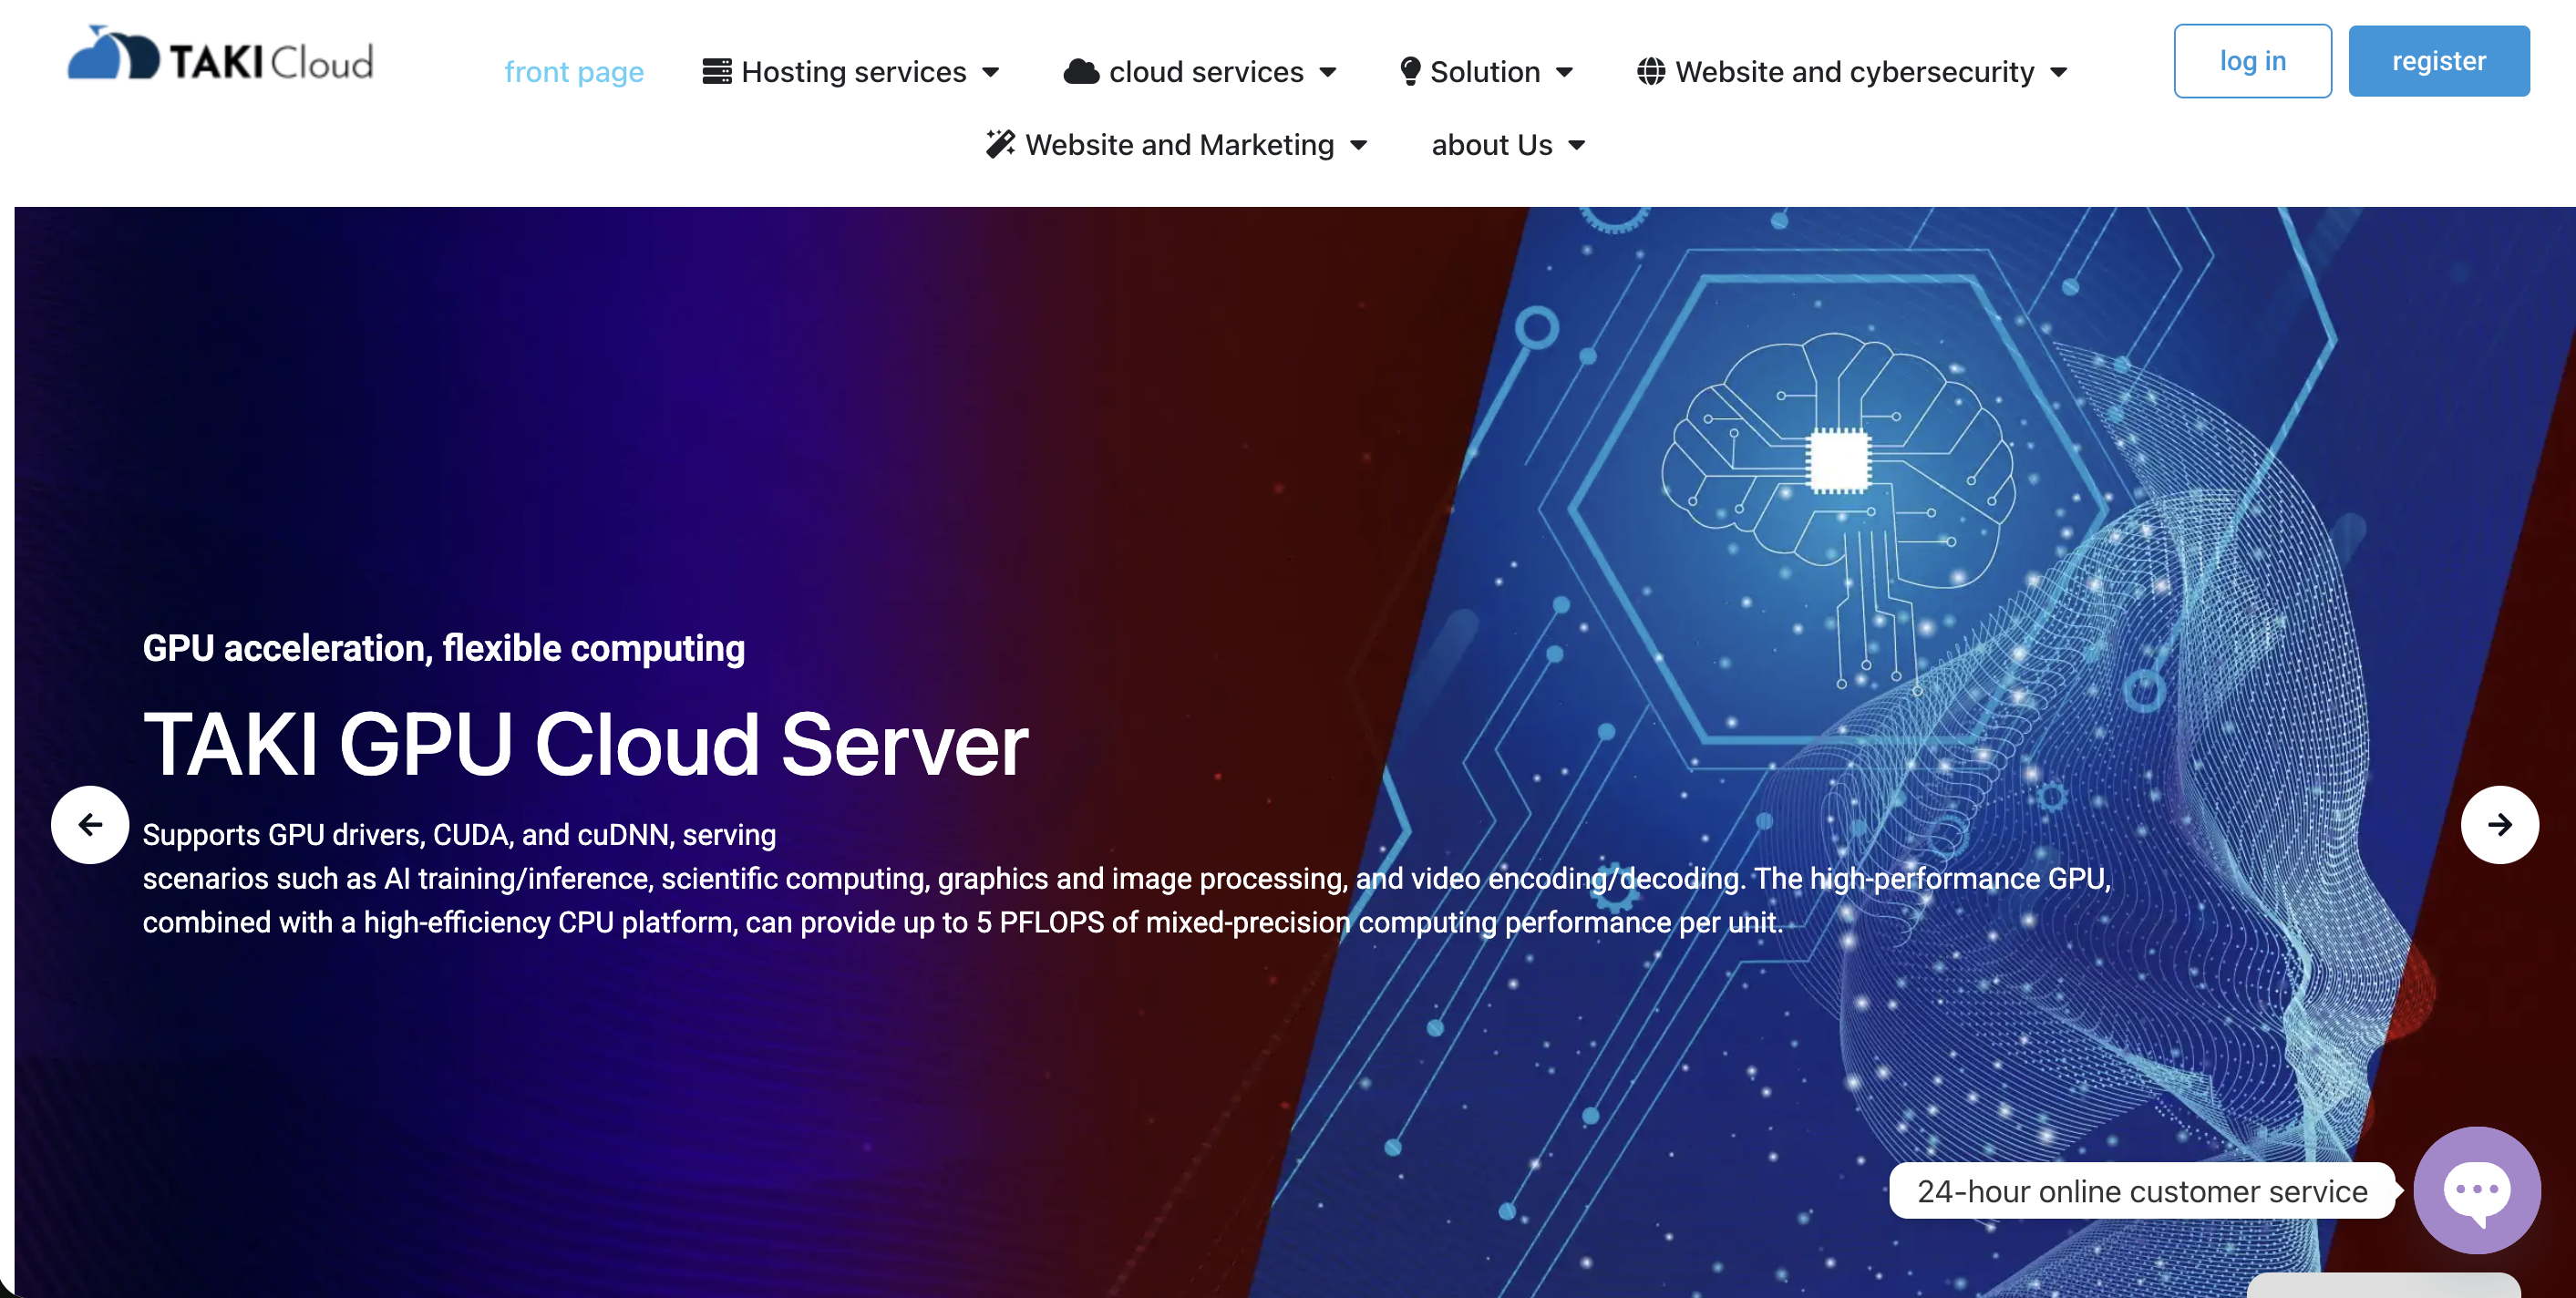Click the TAKI GPU Cloud Server headline
The width and height of the screenshot is (2576, 1298).
point(585,745)
